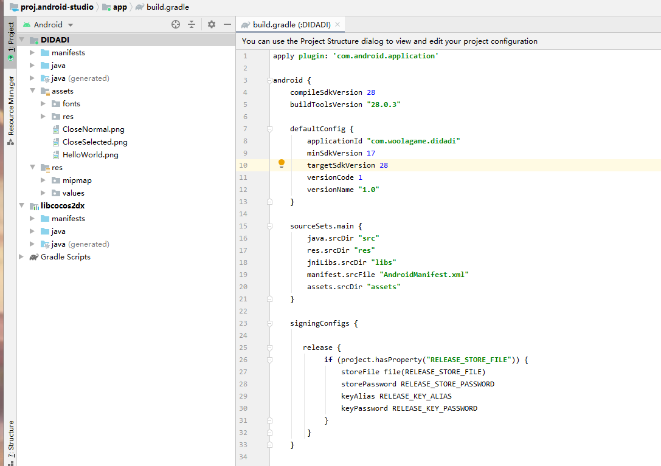Expand Gradle Scripts node
This screenshot has width=661, height=466.
point(21,256)
